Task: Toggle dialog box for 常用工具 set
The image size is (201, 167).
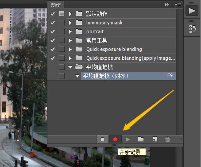Action: [62, 40]
